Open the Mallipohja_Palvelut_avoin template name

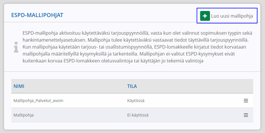tap(38, 101)
